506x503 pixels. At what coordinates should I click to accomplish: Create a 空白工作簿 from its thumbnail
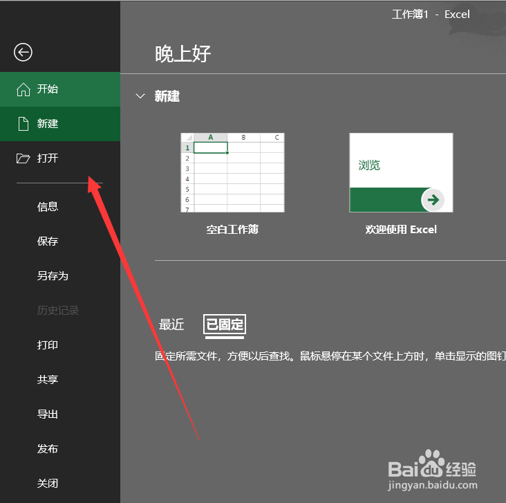click(232, 172)
